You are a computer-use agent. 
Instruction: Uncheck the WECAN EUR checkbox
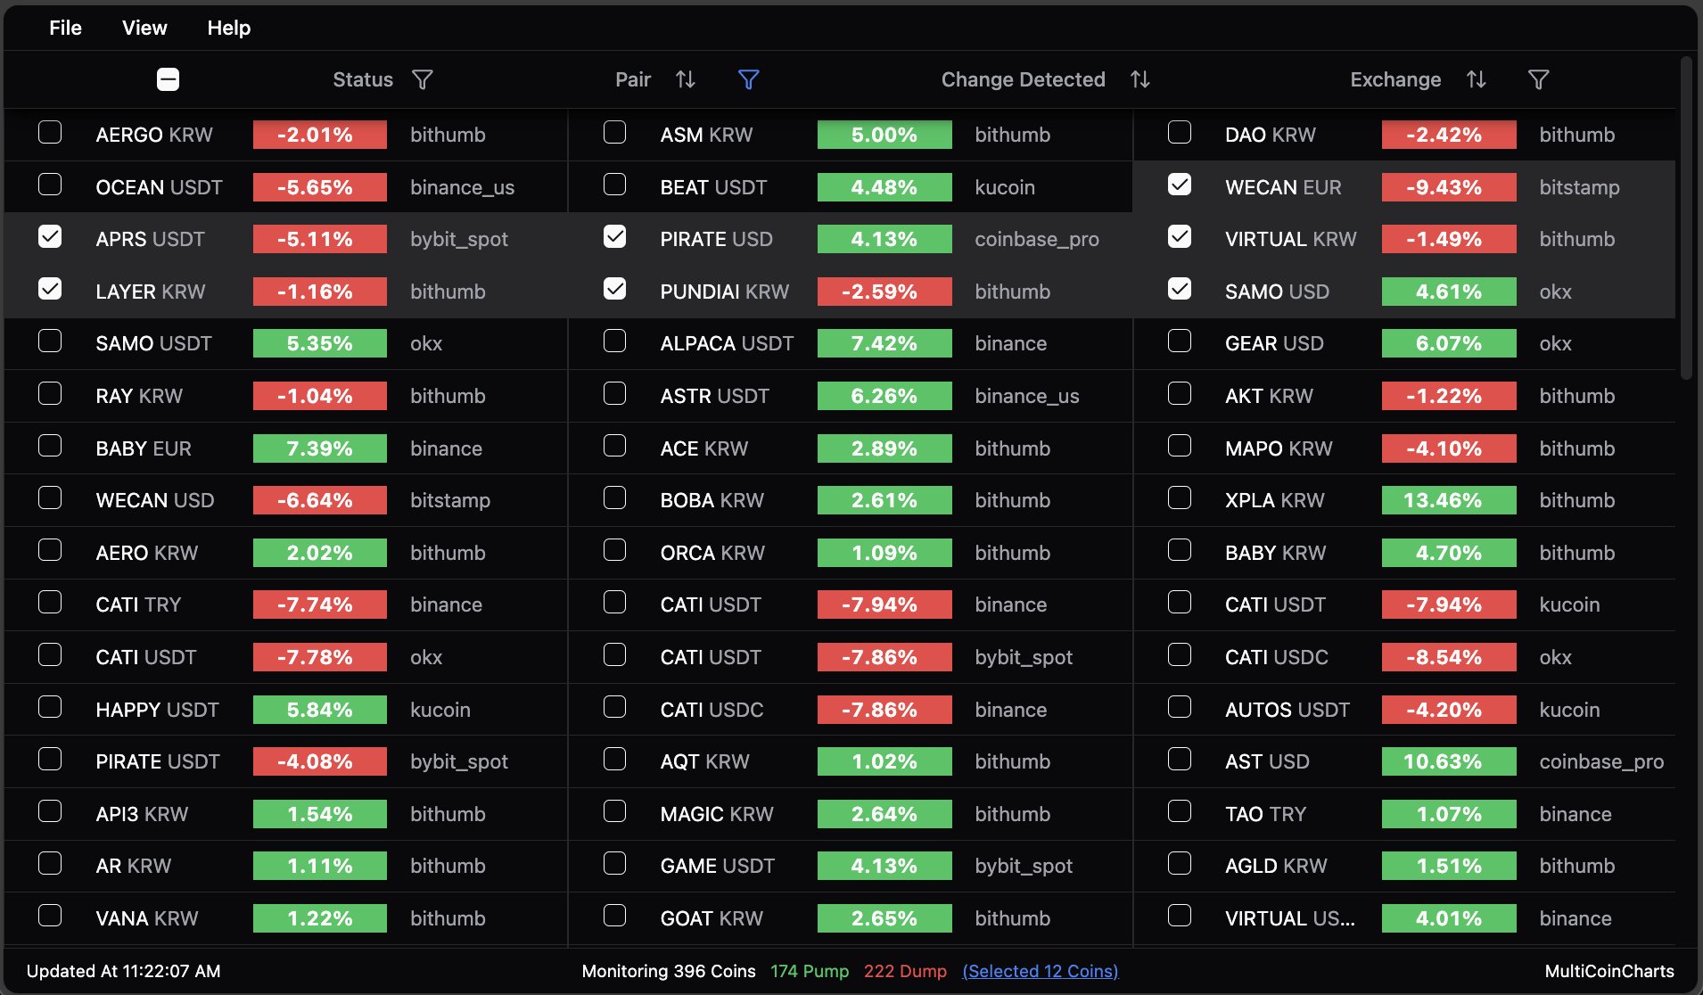point(1179,185)
